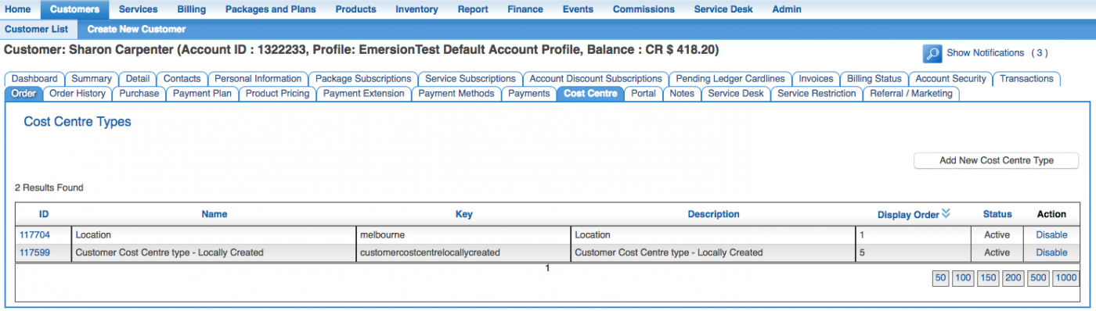Sort by Display Order header text
Screen dimensions: 1096x311
click(x=908, y=215)
